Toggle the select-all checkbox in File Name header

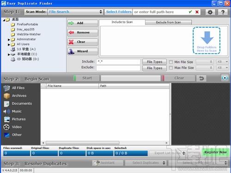click(43, 86)
